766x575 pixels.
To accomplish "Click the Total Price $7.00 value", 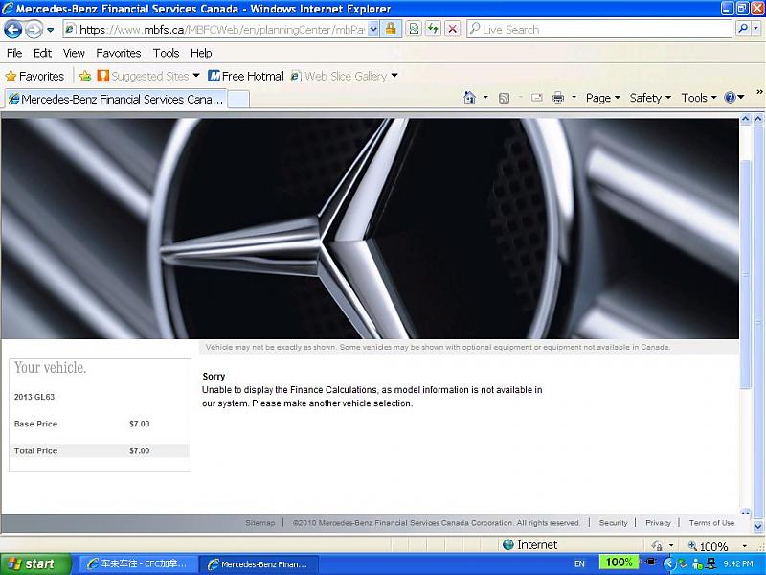I will (139, 450).
